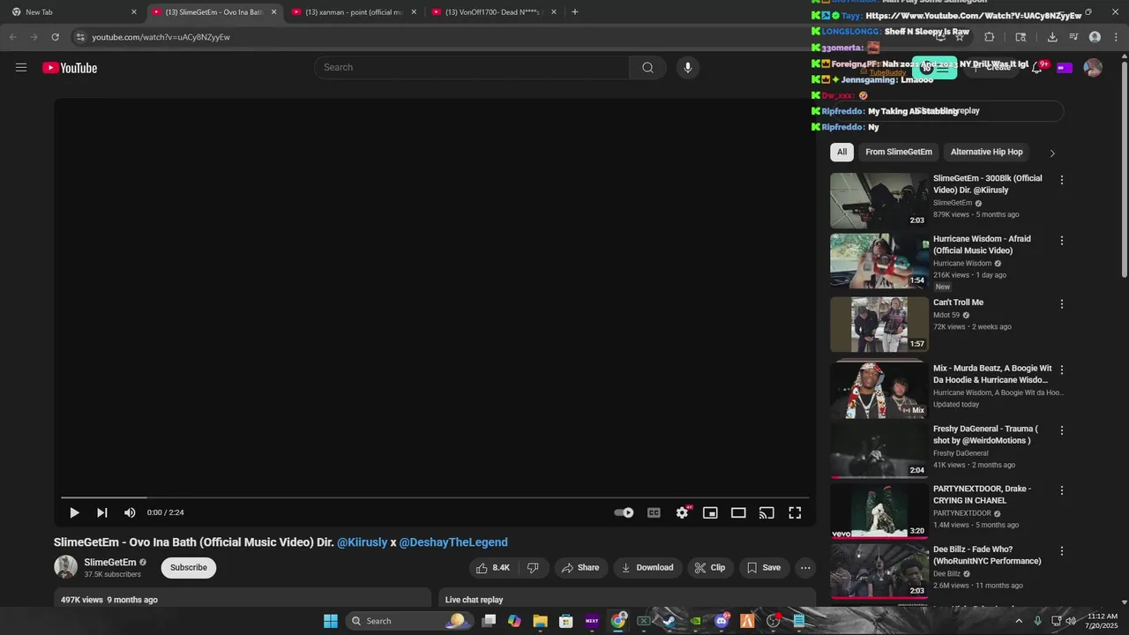The height and width of the screenshot is (635, 1129).
Task: Open Steam from taskbar
Action: tap(669, 621)
